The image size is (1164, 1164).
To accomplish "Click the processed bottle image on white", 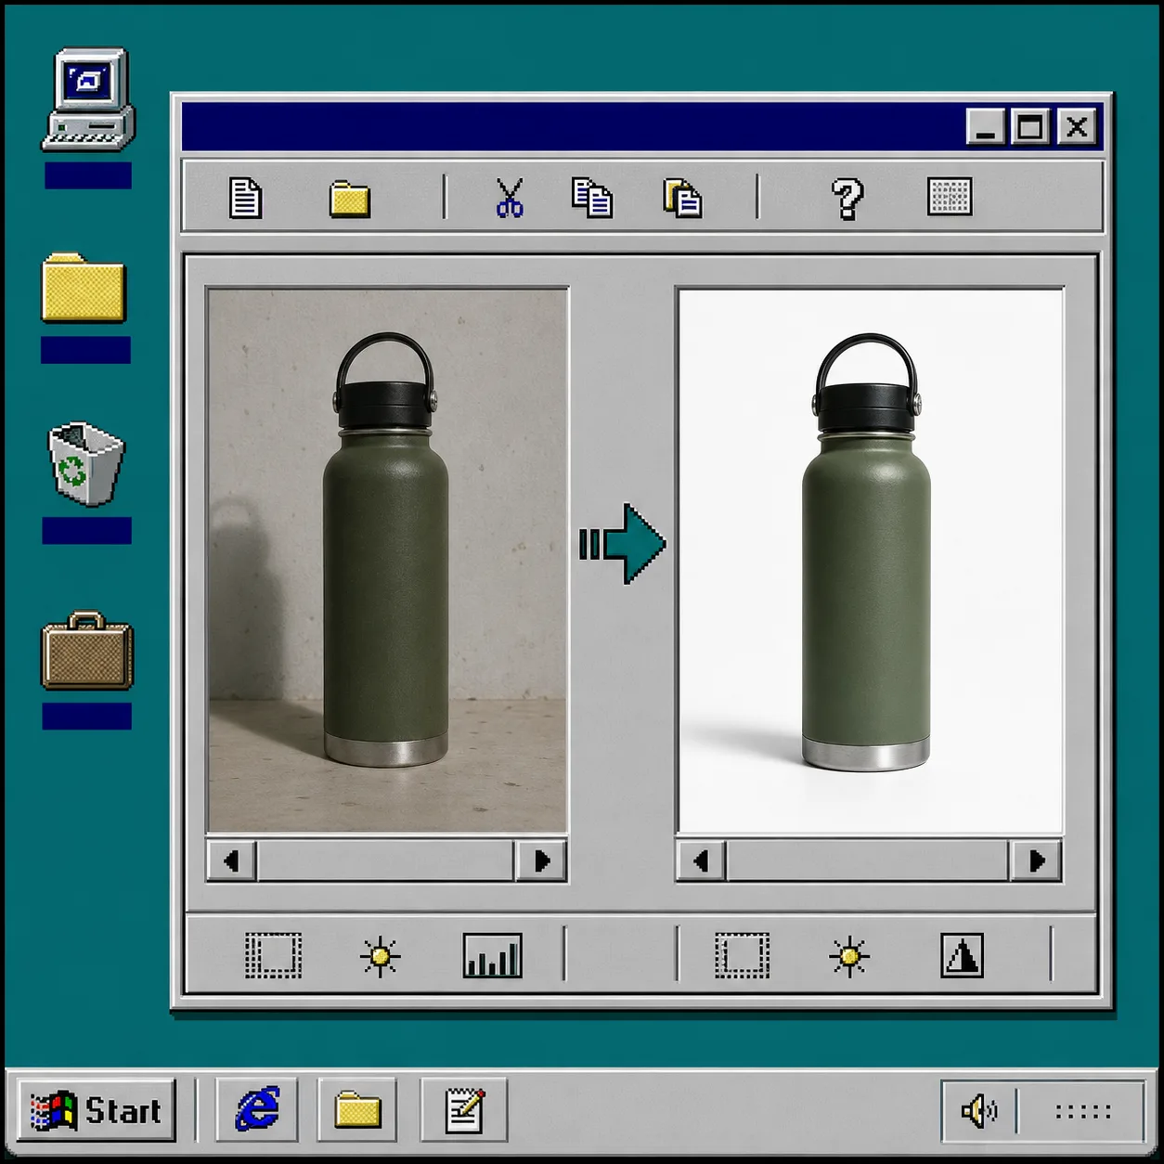I will pyautogui.click(x=871, y=561).
